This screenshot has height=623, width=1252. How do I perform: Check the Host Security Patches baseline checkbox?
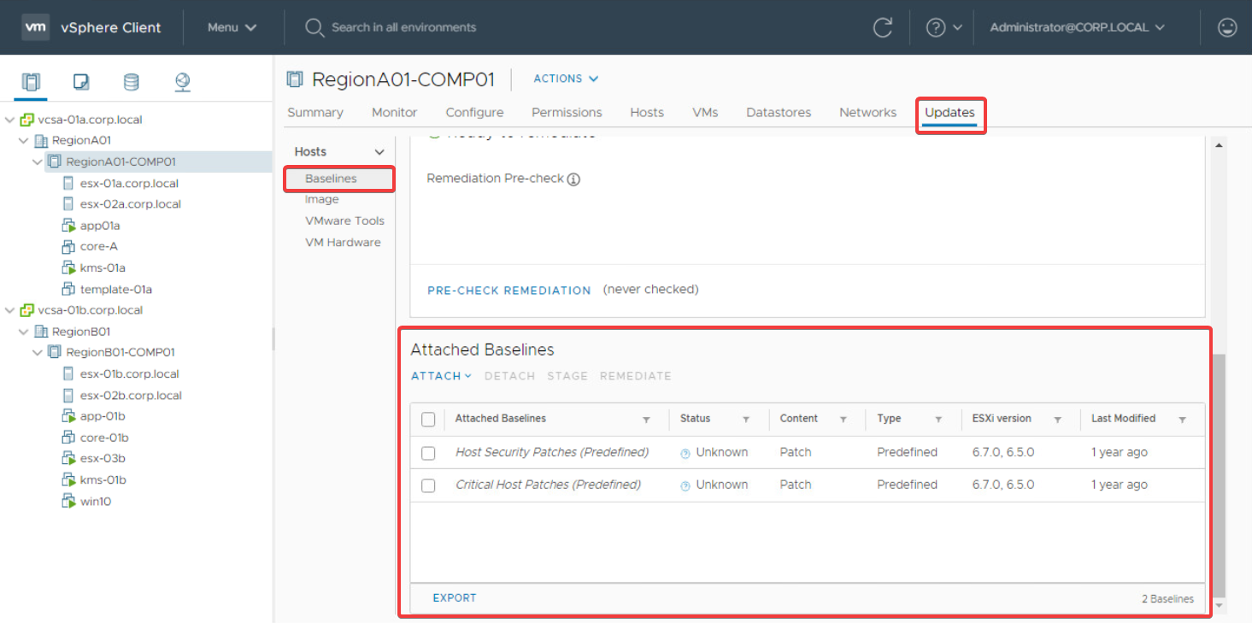coord(428,453)
